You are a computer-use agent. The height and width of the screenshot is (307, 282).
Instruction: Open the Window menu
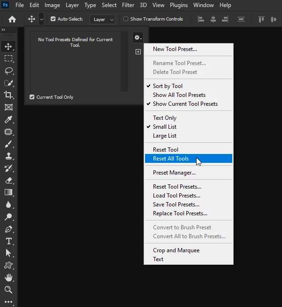(204, 5)
